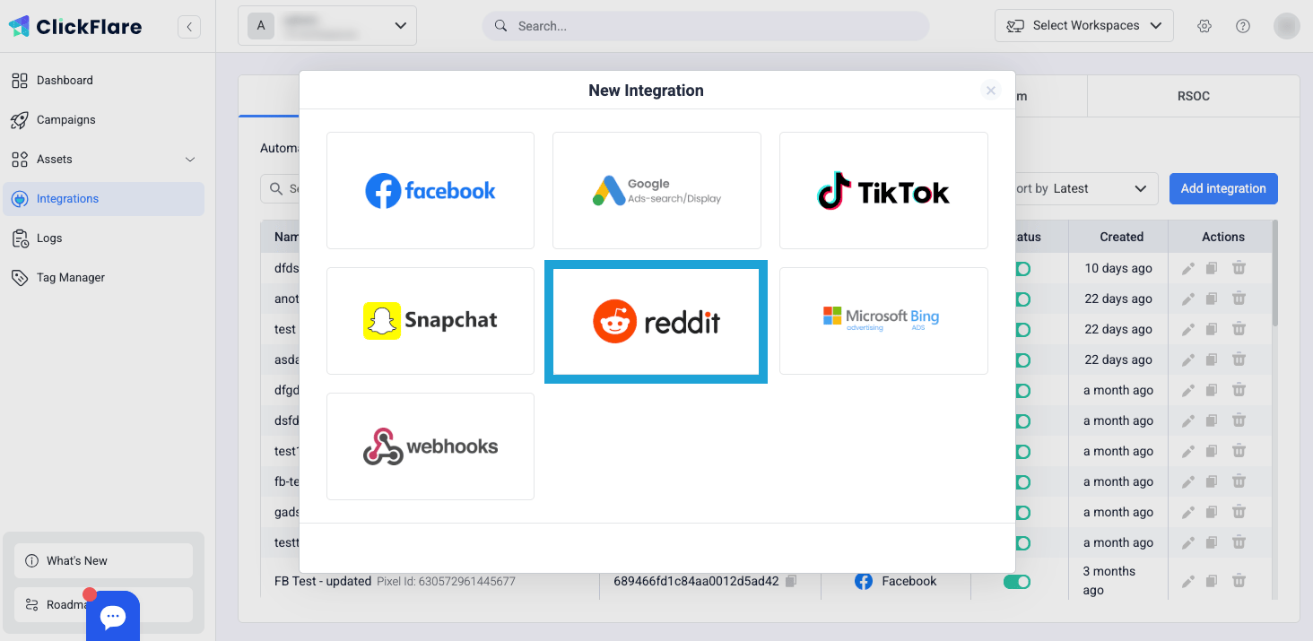Viewport: 1313px width, 641px height.
Task: Edit the fb-te row integration
Action: pyautogui.click(x=1188, y=481)
